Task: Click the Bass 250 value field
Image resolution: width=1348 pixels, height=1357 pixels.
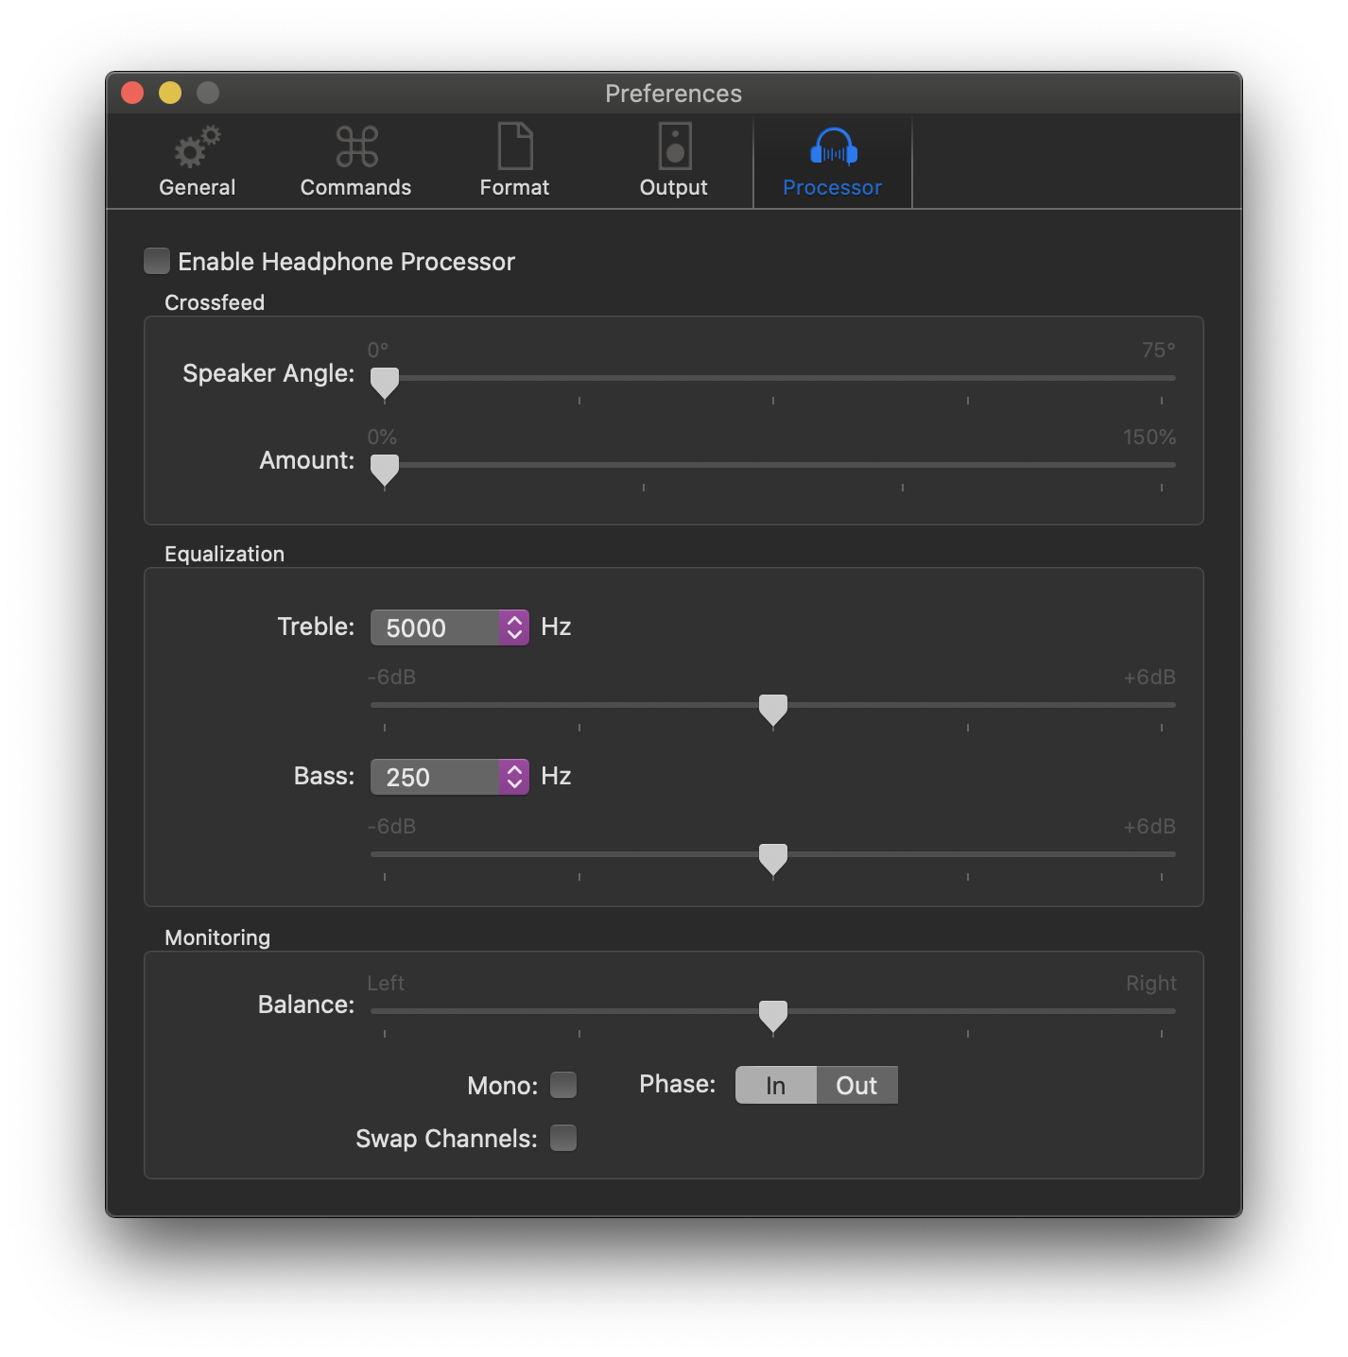Action: click(435, 777)
